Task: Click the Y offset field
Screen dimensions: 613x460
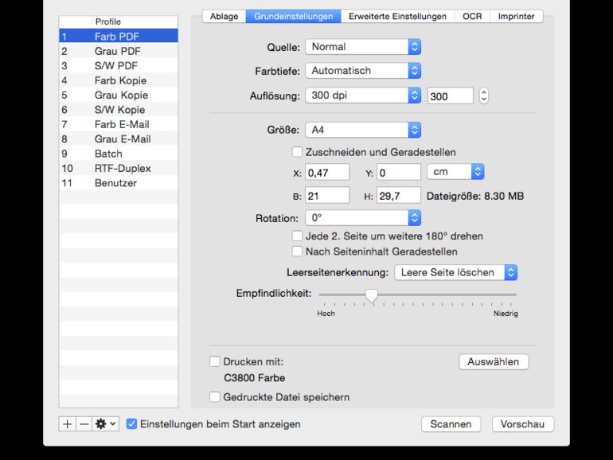Action: click(399, 173)
